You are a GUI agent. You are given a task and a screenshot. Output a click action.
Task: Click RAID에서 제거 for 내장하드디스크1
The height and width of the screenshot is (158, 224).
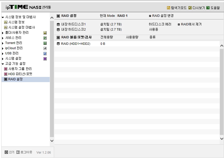pos(191,24)
